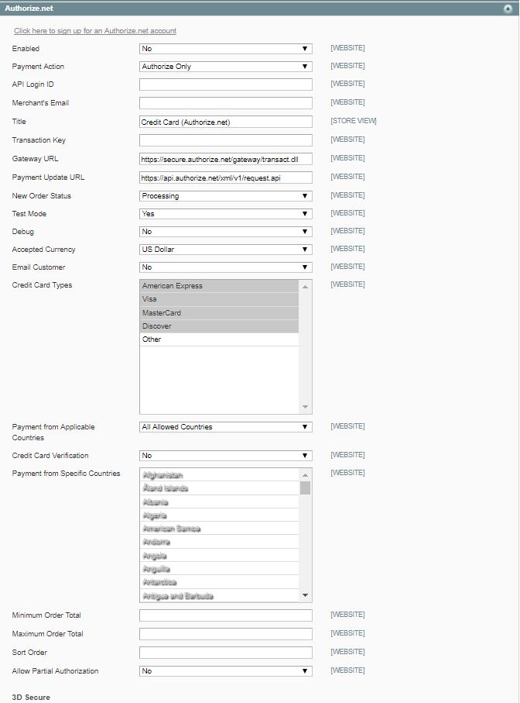Open the Accepted Currency dropdown
This screenshot has width=520, height=703.
coord(225,250)
